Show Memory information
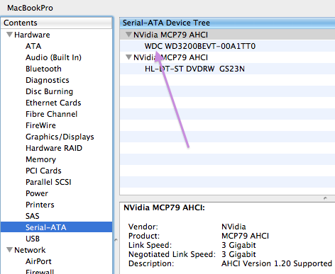The image size is (335, 274). pyautogui.click(x=40, y=159)
